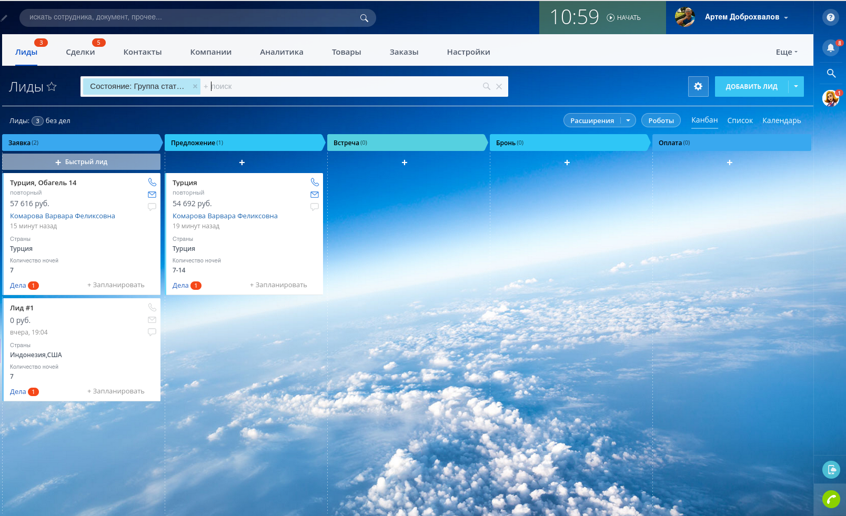This screenshot has width=846, height=516.
Task: Add lead in Предложение column plus
Action: pos(242,163)
